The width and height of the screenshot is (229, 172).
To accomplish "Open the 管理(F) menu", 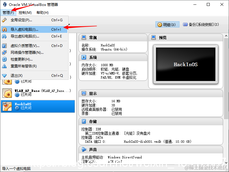I will click(x=8, y=13).
